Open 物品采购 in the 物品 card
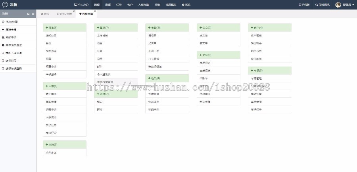This screenshot has height=172, width=357. 167,109
